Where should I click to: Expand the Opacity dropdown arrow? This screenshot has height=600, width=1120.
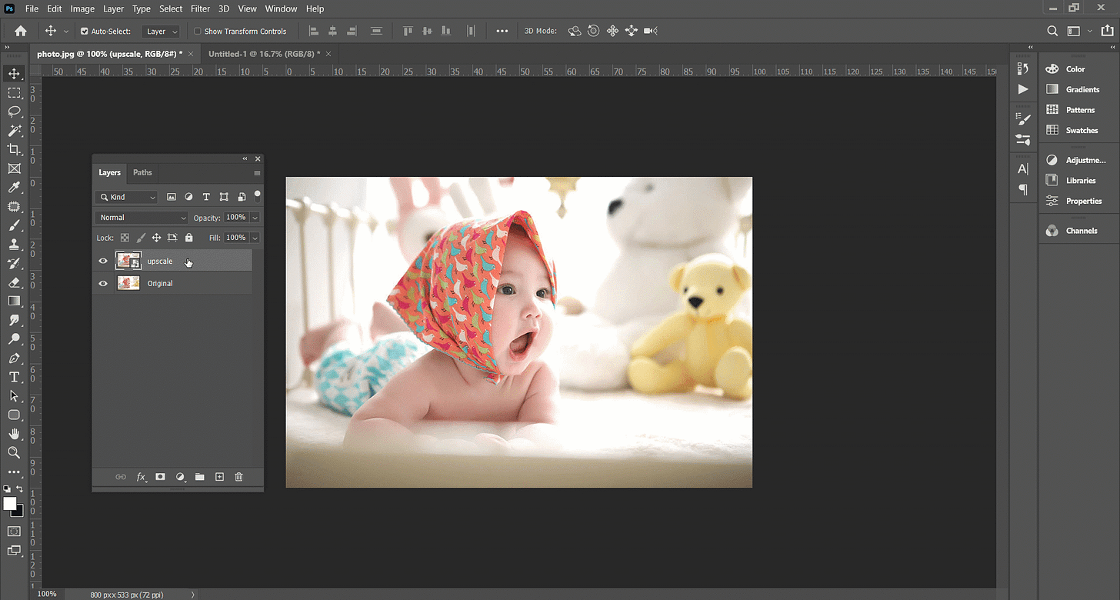(x=255, y=218)
